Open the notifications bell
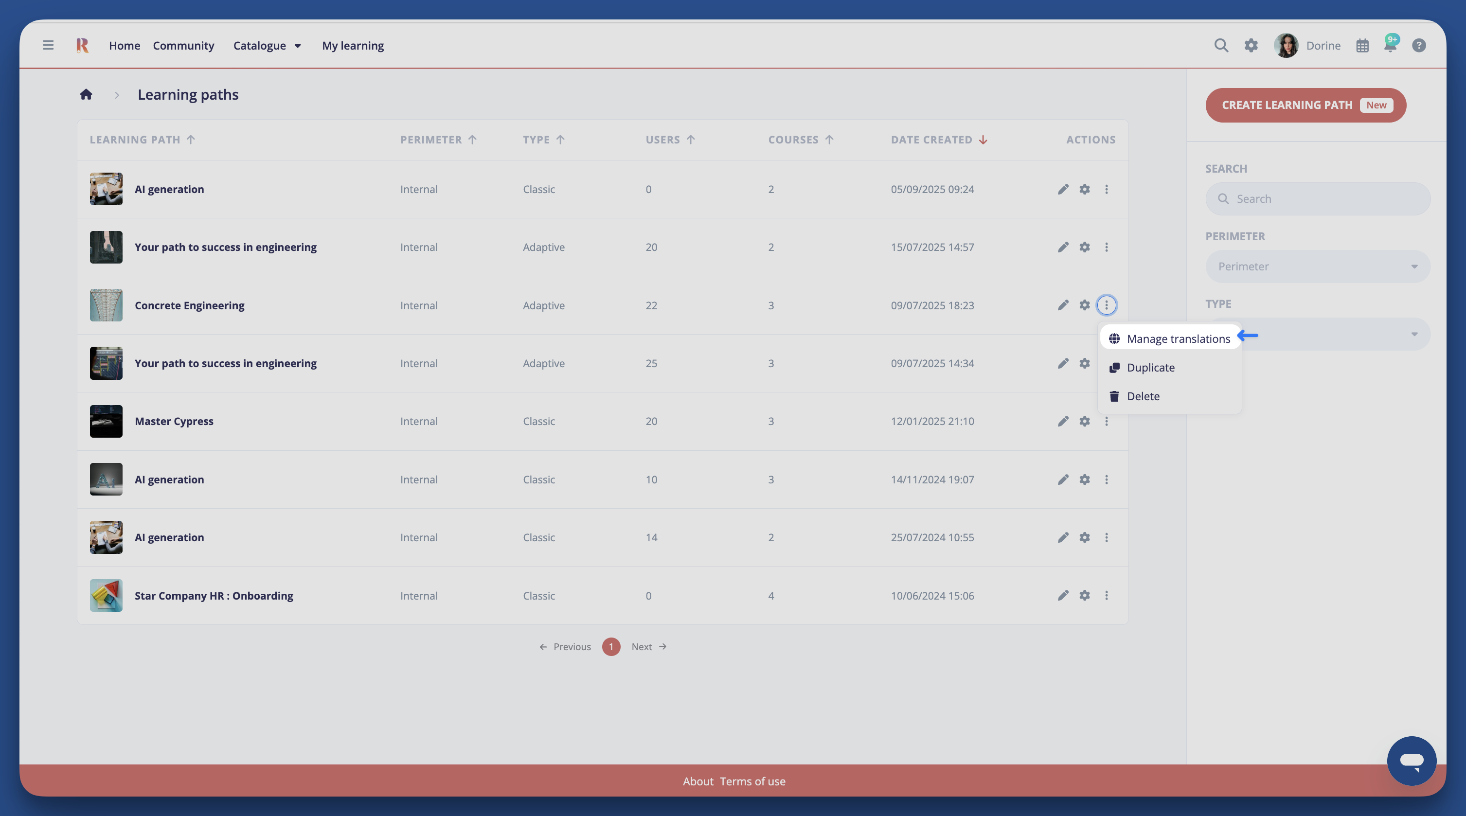The width and height of the screenshot is (1466, 816). 1390,46
